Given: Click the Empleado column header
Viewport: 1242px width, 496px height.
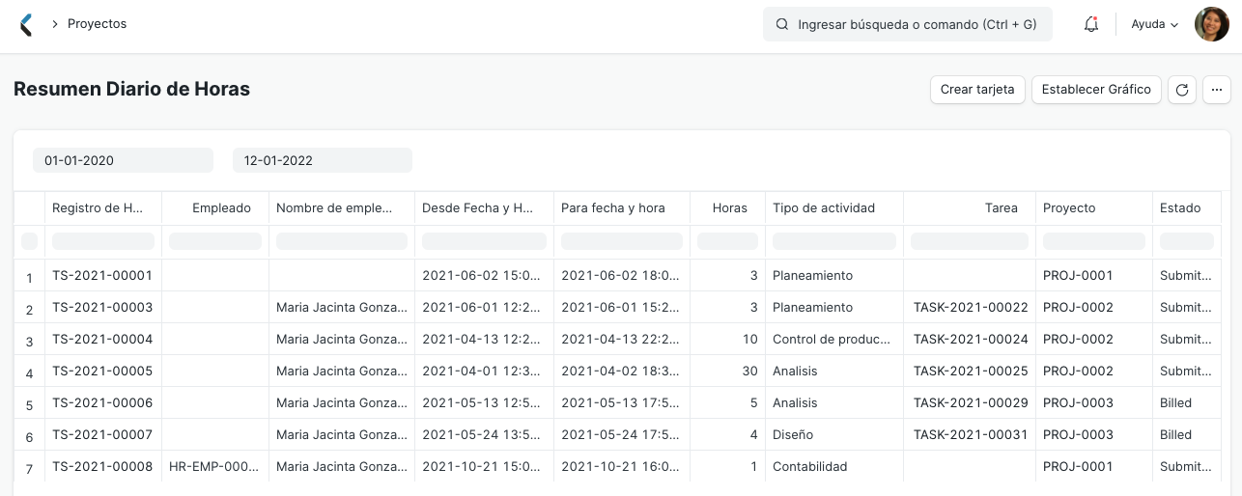Looking at the screenshot, I should tap(215, 207).
